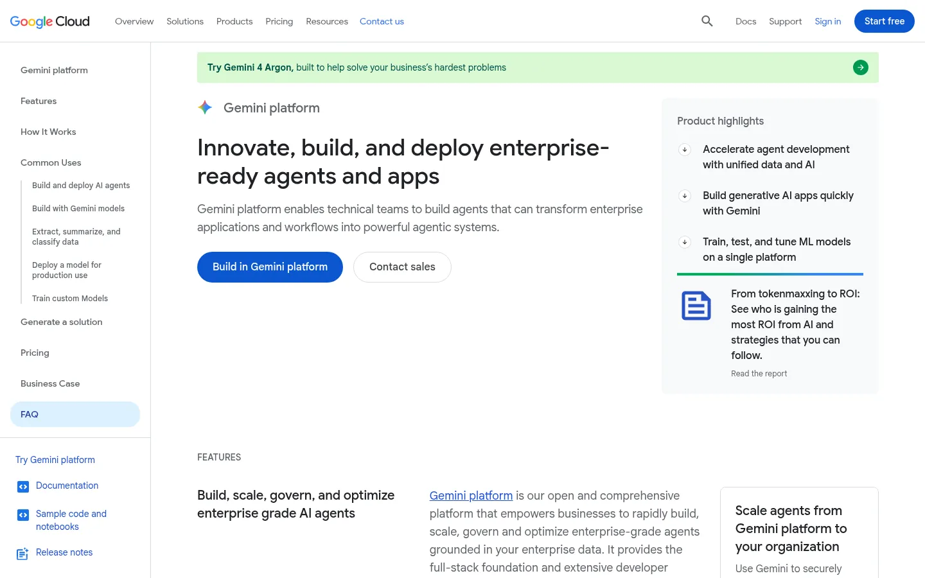Screen dimensions: 925x578
Task: Open 'Train custom Models' sidebar item
Action: point(70,299)
